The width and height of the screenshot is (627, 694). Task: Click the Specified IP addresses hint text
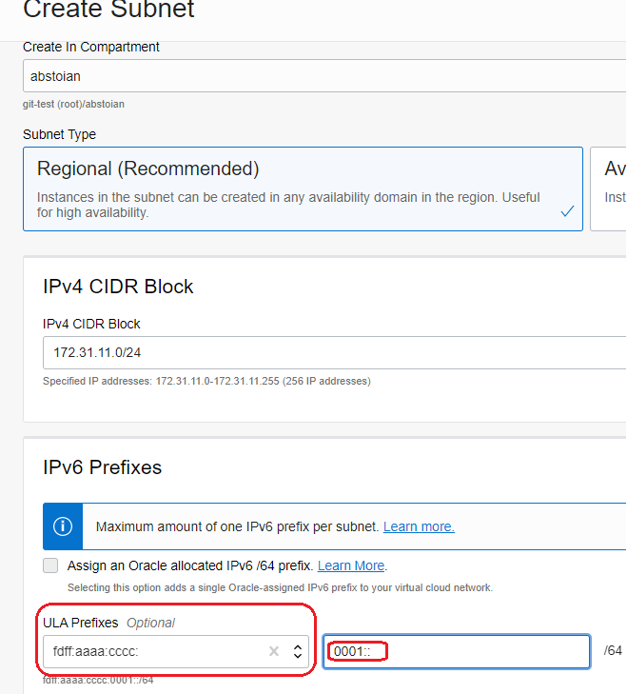pos(206,381)
